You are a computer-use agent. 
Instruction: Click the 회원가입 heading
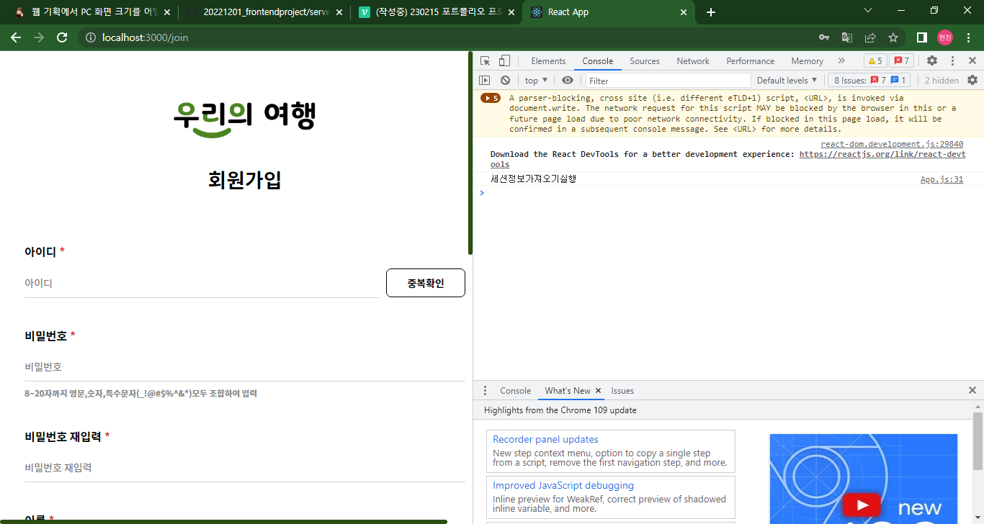point(244,180)
